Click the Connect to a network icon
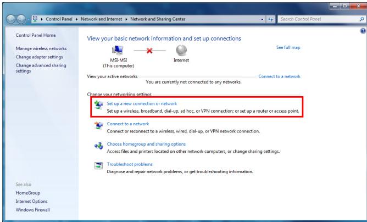This screenshot has width=367, height=222. coord(98,125)
